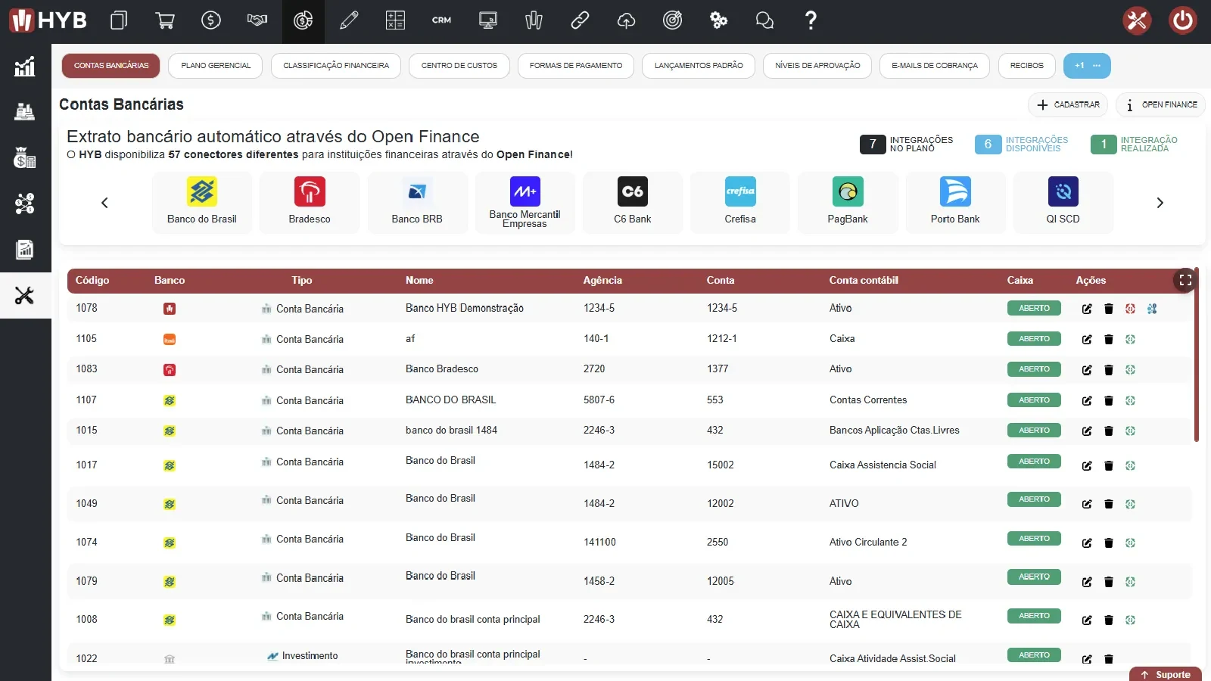
Task: Open the monitor screen icon in top bar
Action: pyautogui.click(x=488, y=20)
